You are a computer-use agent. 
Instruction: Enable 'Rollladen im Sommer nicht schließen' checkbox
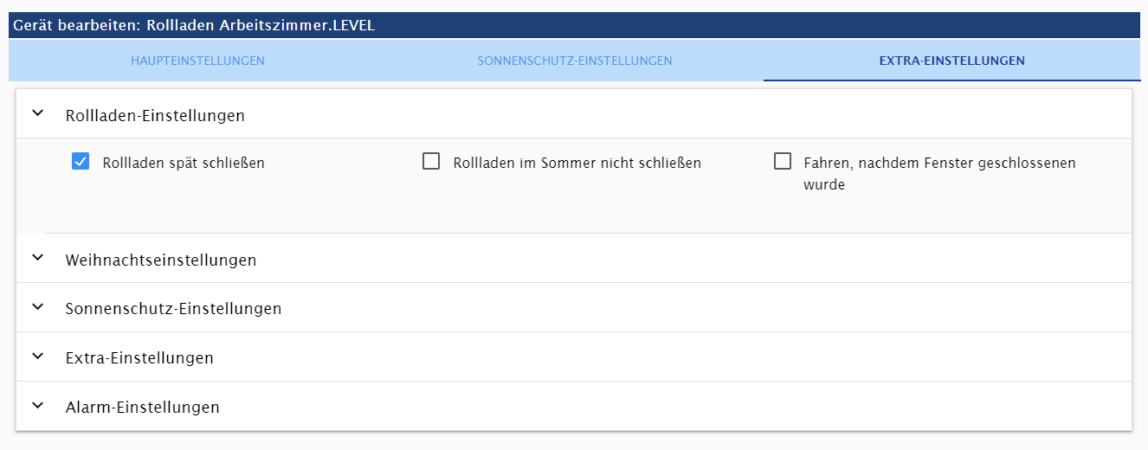click(431, 161)
